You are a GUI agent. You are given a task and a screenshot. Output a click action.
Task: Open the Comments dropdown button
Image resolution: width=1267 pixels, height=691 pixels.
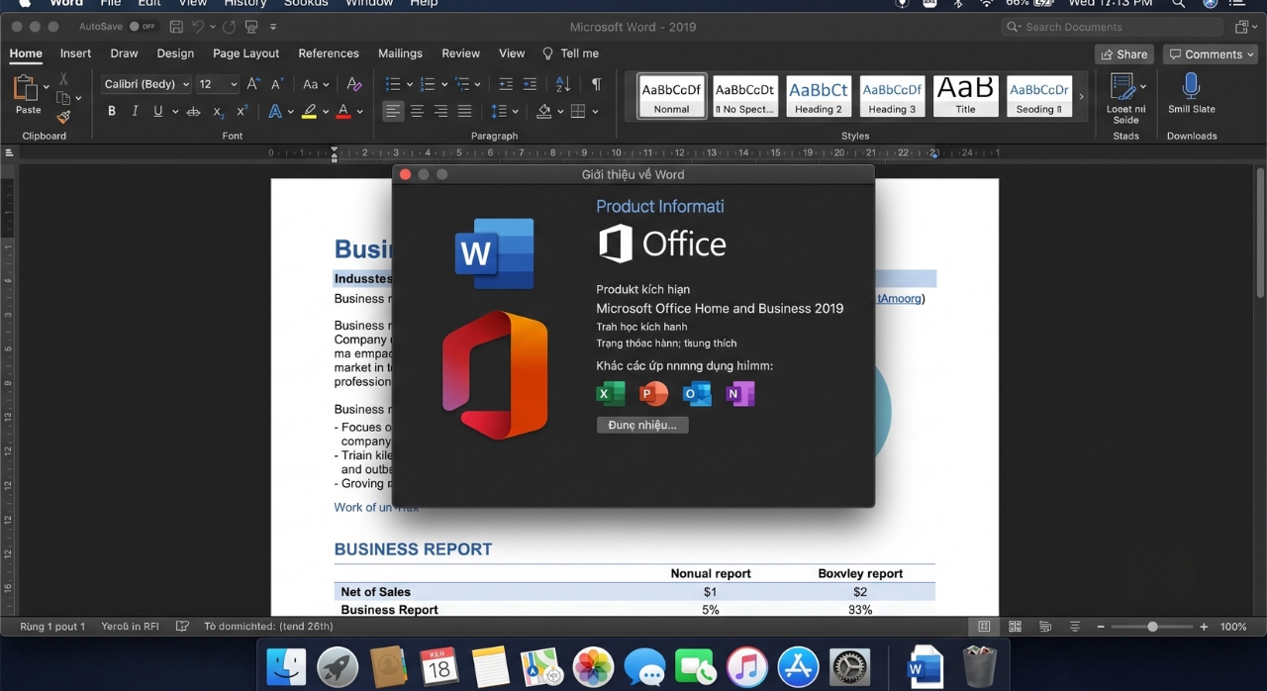click(1210, 54)
